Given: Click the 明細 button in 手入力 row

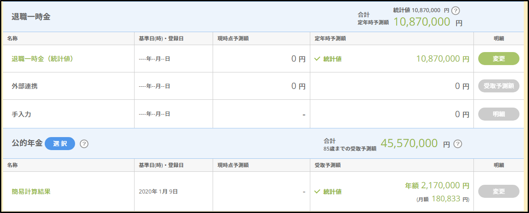Looking at the screenshot, I should [499, 114].
